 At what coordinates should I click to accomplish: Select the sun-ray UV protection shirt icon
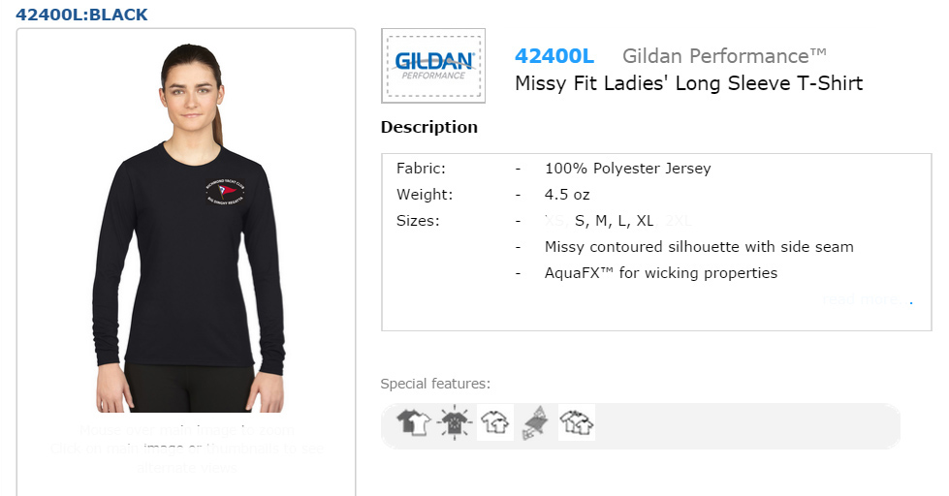pos(455,422)
